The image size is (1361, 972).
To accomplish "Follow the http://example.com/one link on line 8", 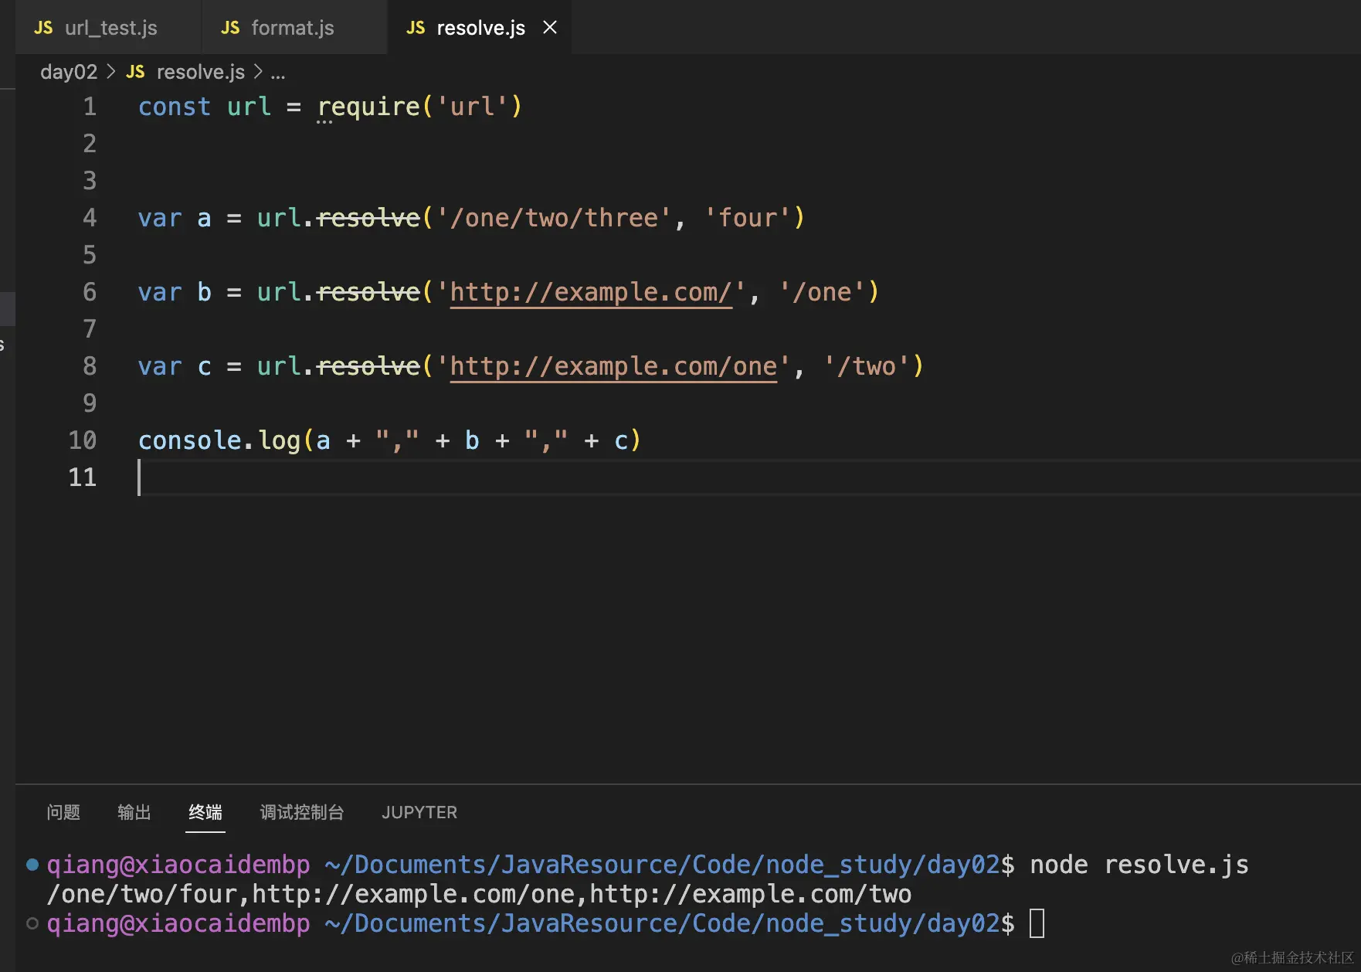I will (x=613, y=366).
